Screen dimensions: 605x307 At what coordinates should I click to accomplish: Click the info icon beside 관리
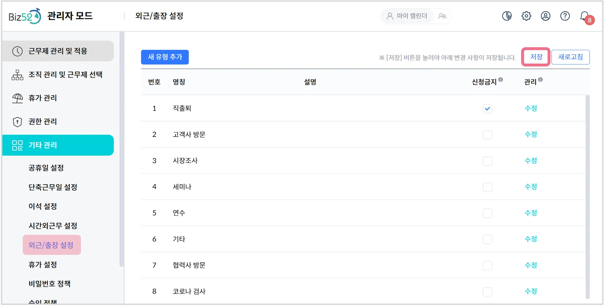pos(540,80)
